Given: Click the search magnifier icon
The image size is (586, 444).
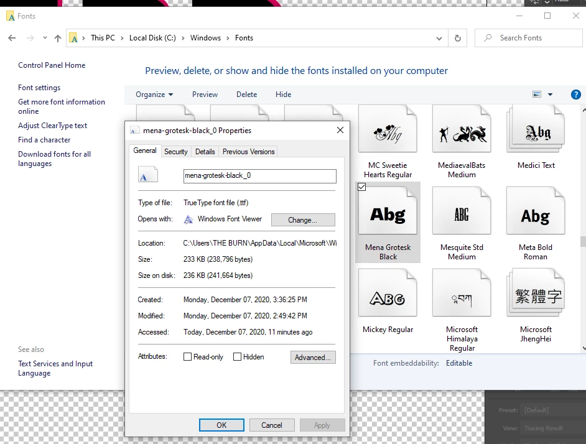Looking at the screenshot, I should coord(488,38).
